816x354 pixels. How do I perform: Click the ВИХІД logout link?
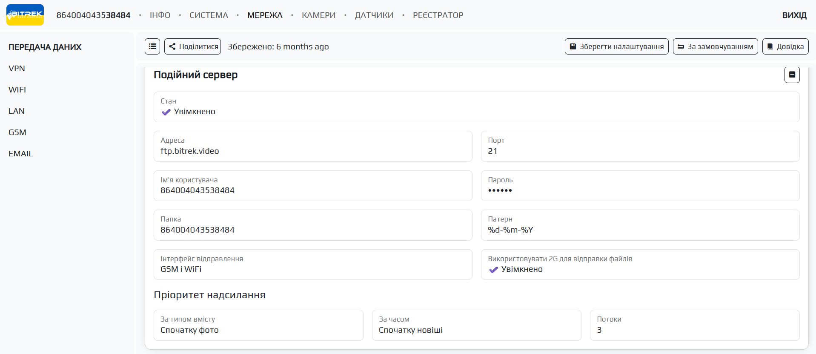pyautogui.click(x=794, y=15)
